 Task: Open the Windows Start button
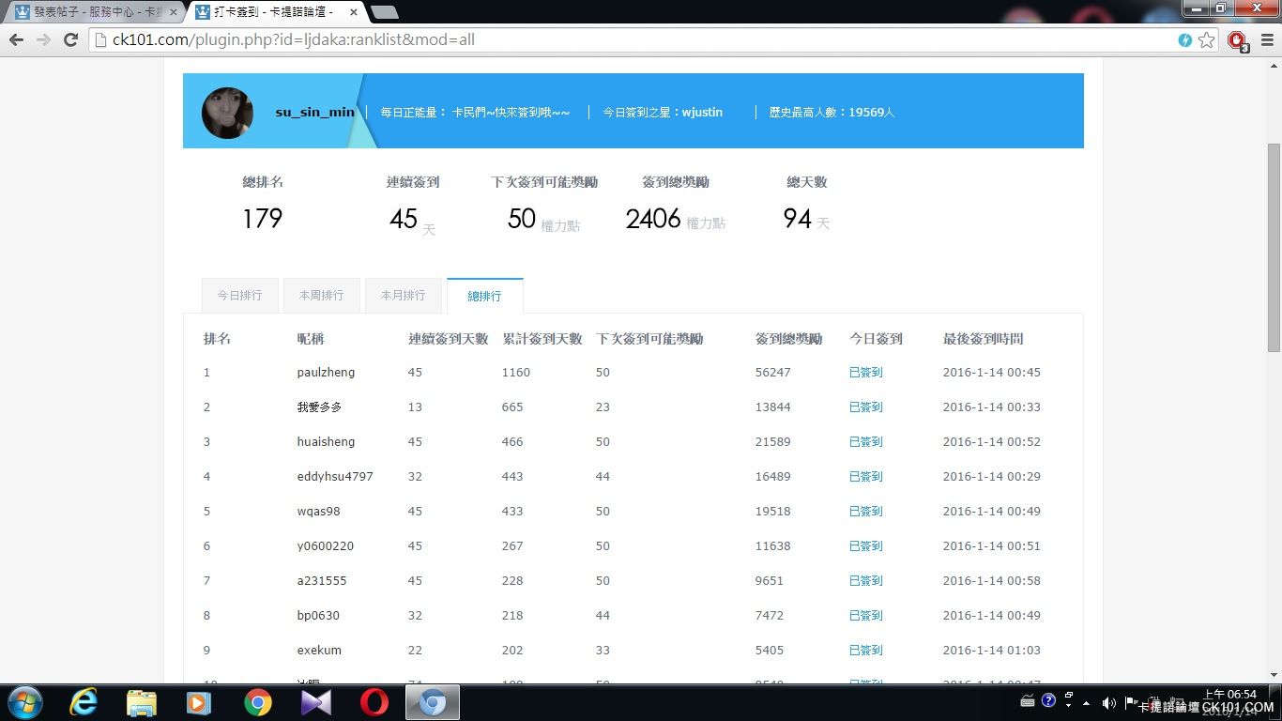coord(25,702)
